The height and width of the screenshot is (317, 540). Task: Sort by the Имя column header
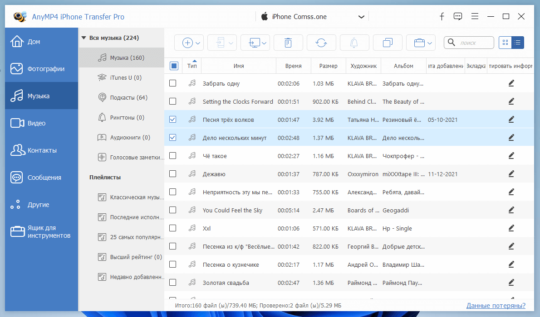tap(239, 66)
